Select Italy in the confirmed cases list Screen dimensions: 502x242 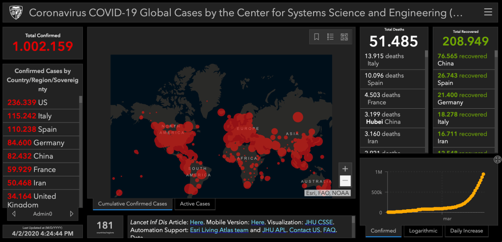41,116
